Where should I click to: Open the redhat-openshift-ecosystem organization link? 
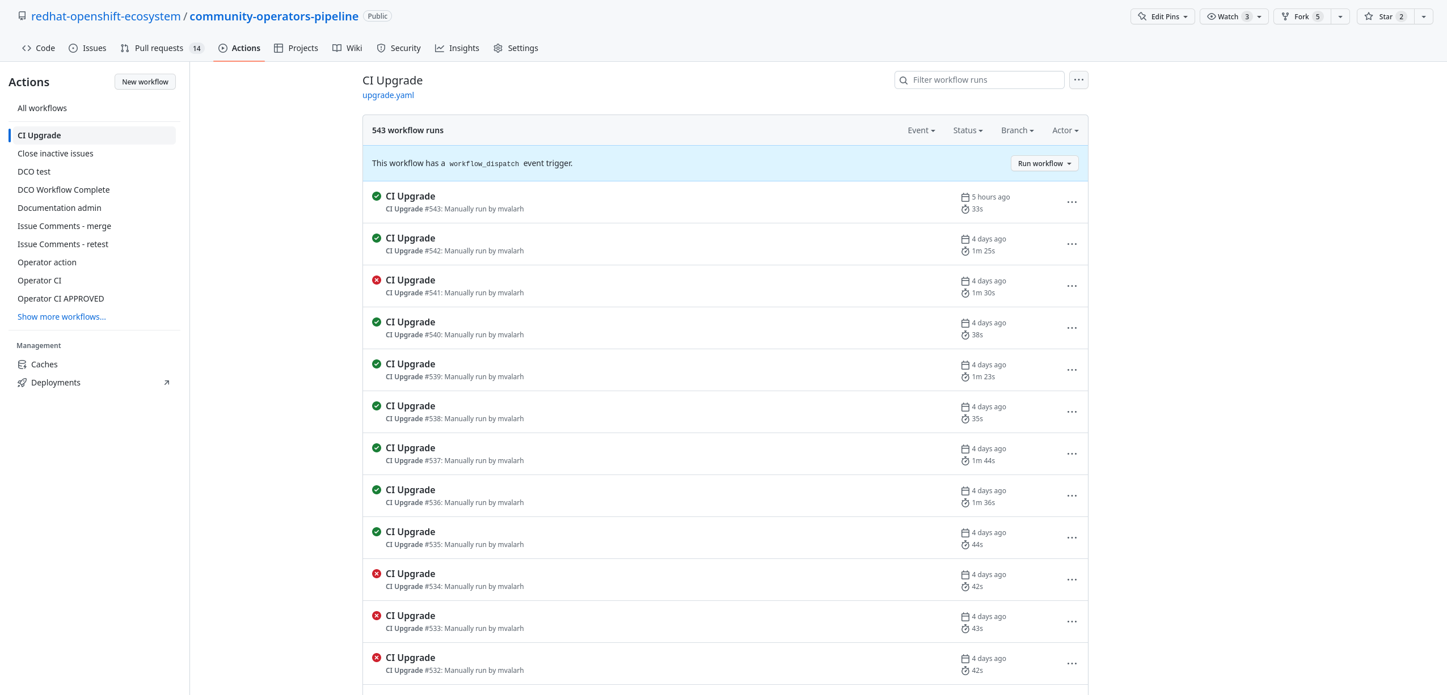point(106,16)
